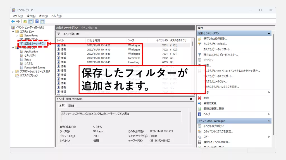Click the Back arrow in the toolbar
Image resolution: width=286 pixels, height=160 pixels.
click(13, 21)
